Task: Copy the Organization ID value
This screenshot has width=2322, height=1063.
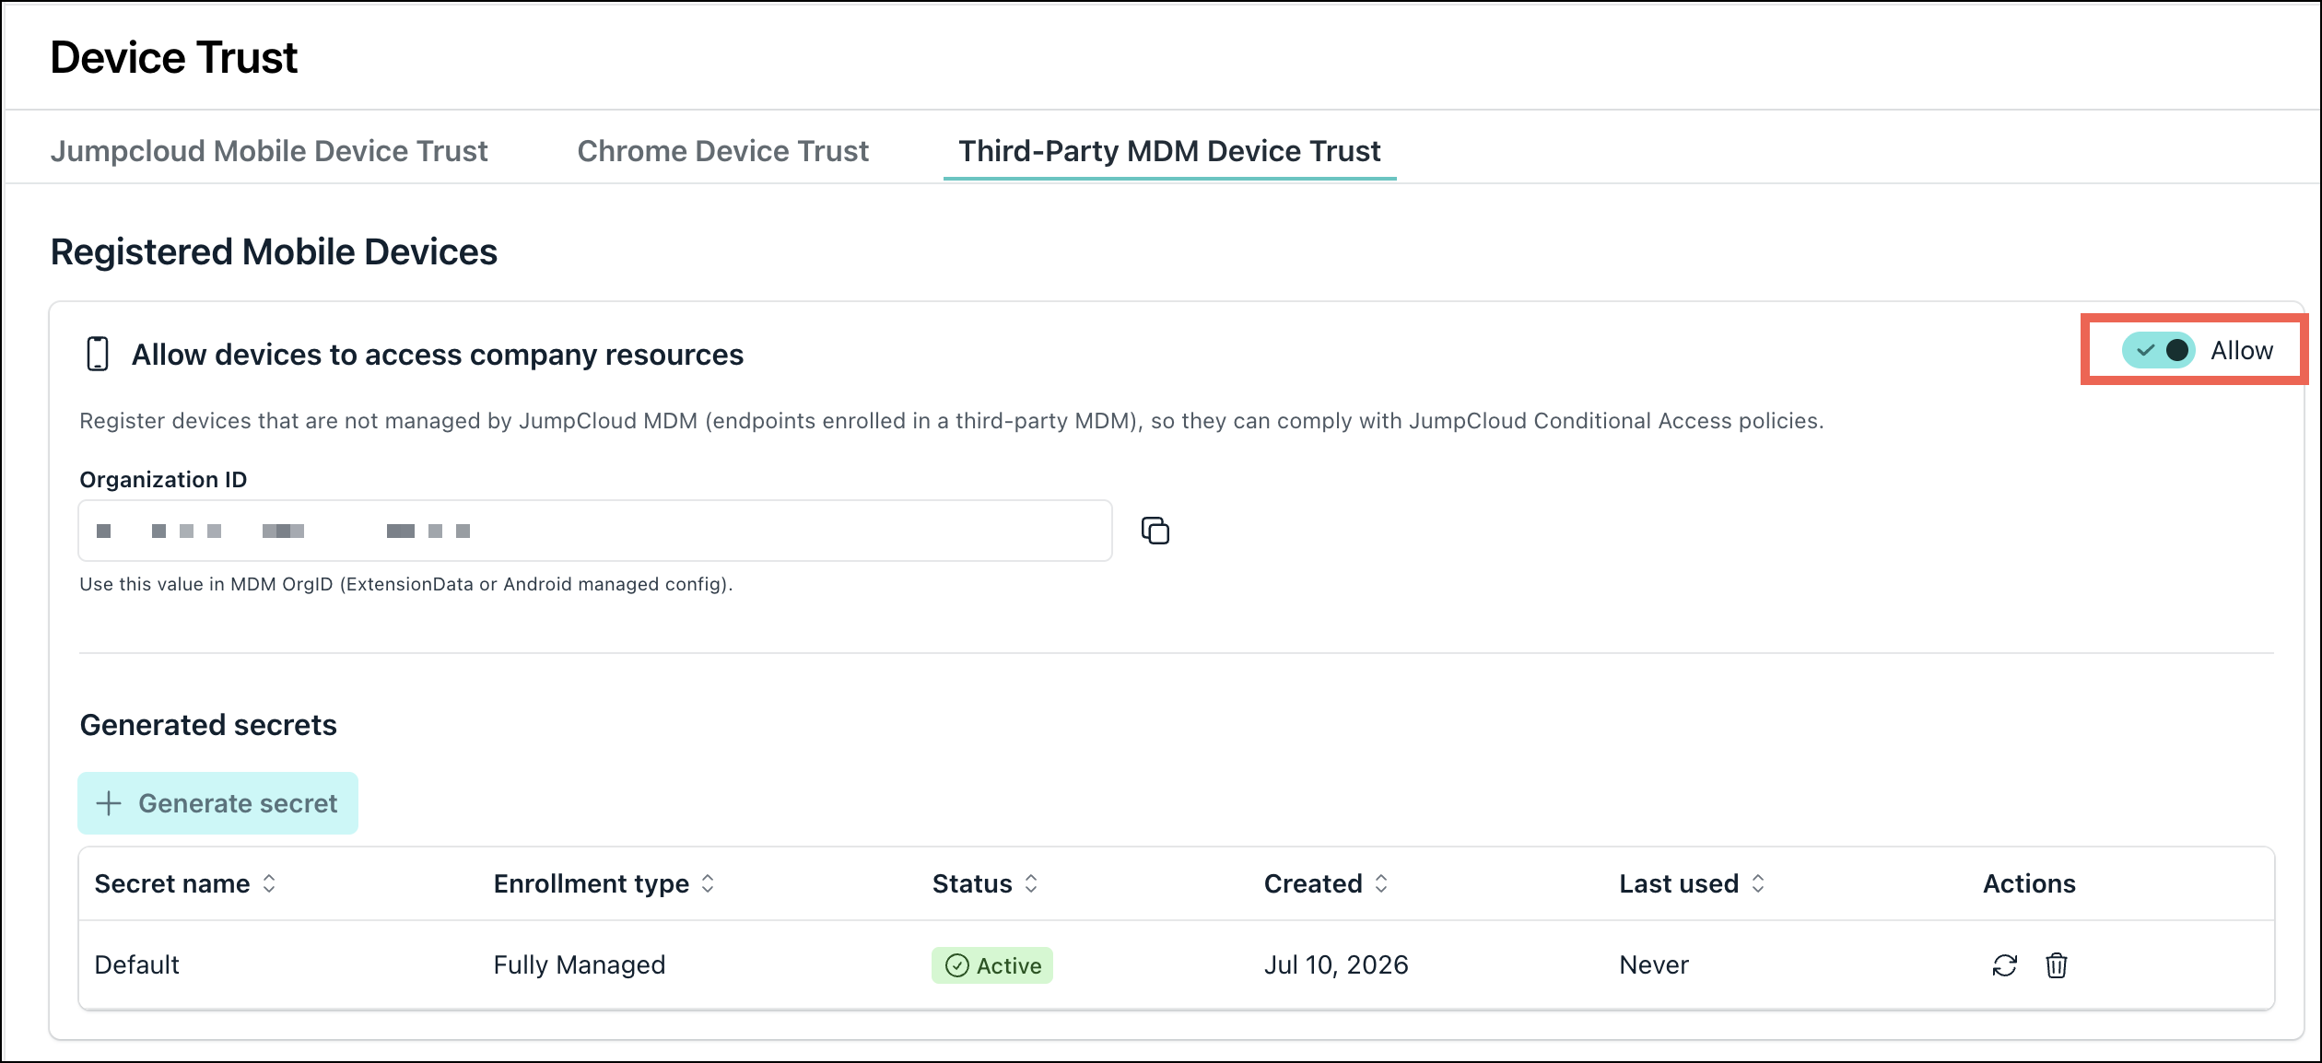Action: click(x=1155, y=531)
